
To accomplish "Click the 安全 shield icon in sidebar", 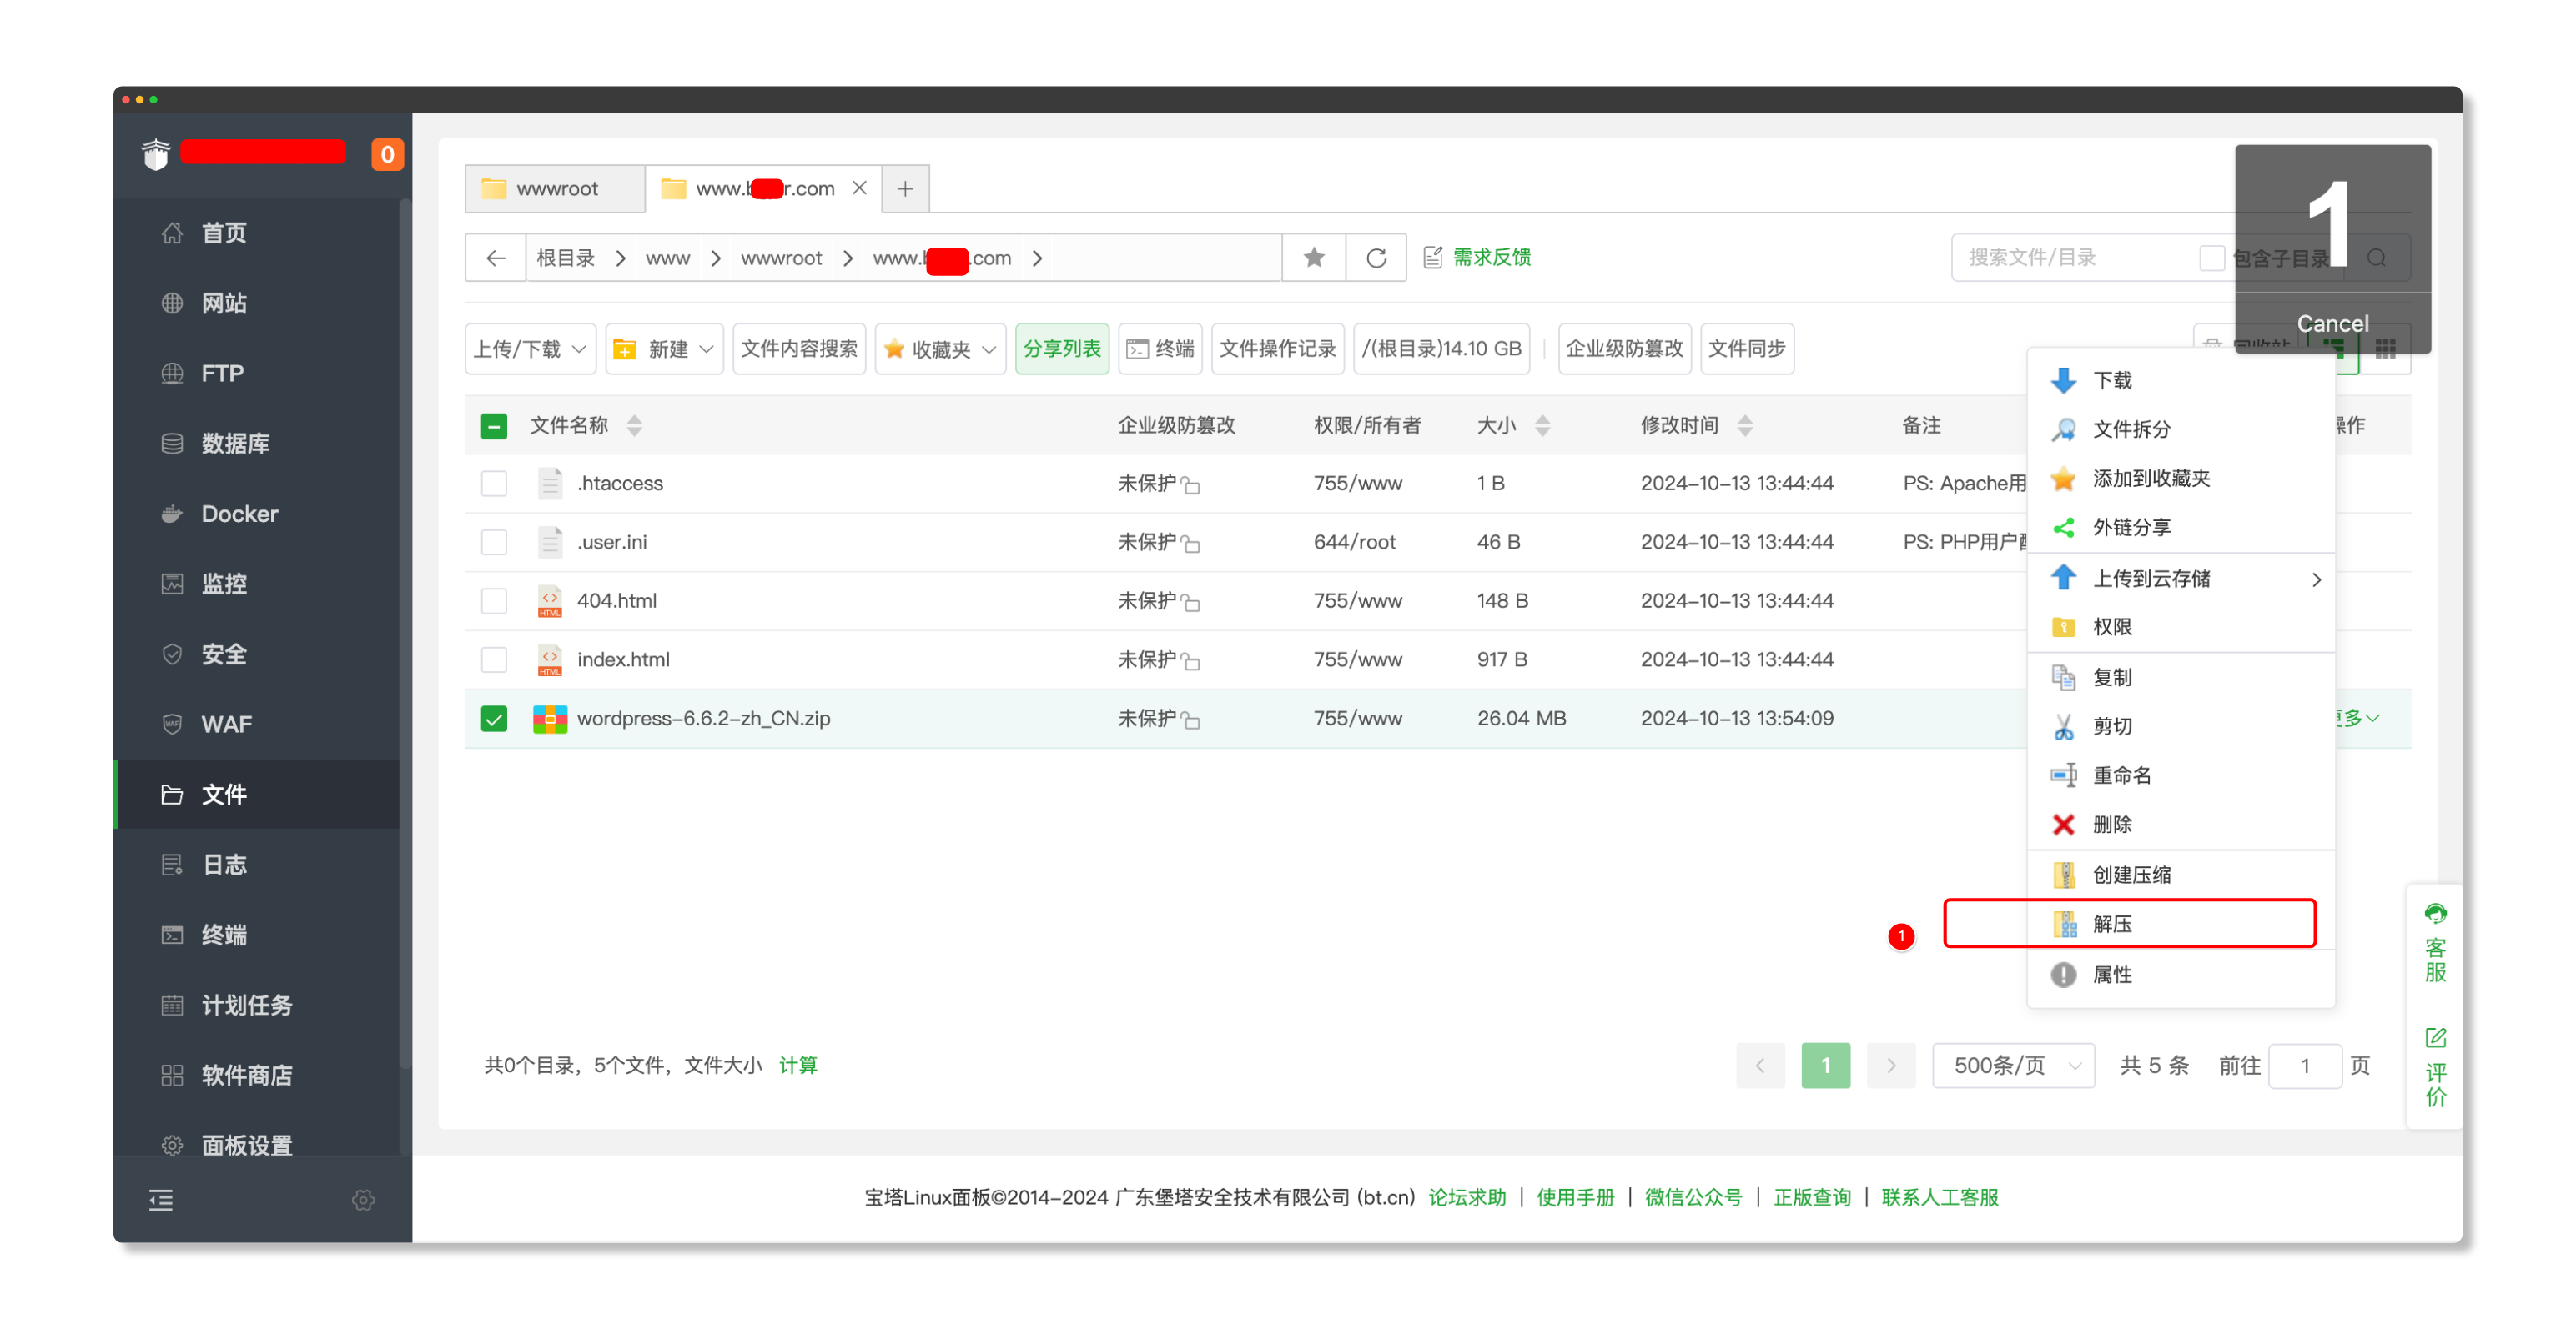I will [172, 654].
